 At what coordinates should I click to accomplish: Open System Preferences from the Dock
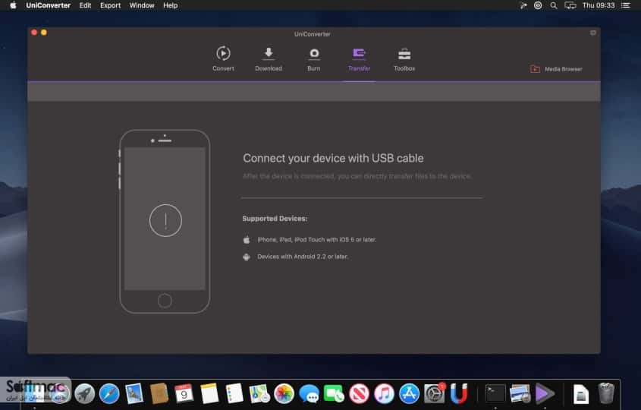pos(434,393)
